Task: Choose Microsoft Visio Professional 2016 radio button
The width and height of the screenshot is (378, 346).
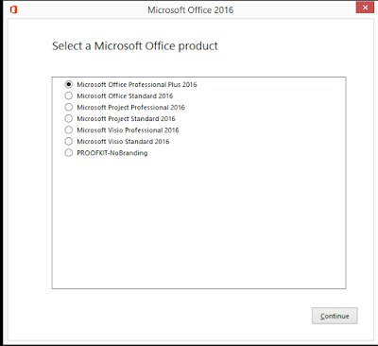Action: point(69,130)
